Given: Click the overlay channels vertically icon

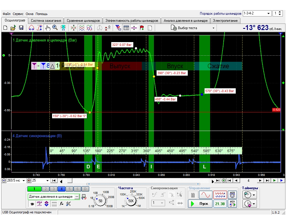Looking at the screenshot, I should (x=74, y=28).
